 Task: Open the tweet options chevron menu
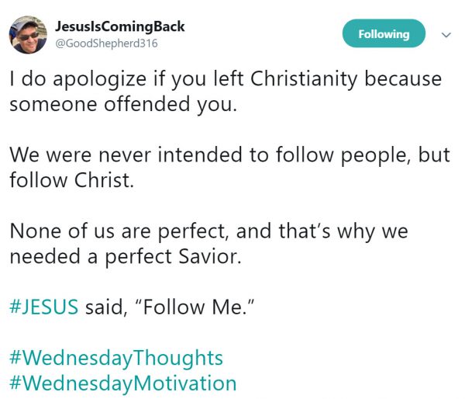pyautogui.click(x=446, y=35)
